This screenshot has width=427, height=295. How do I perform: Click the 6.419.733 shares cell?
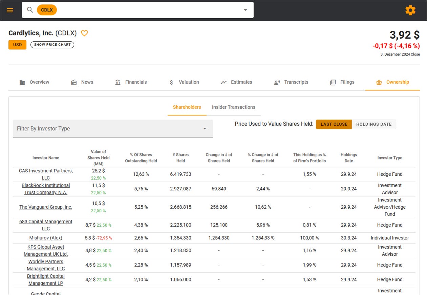tap(180, 174)
